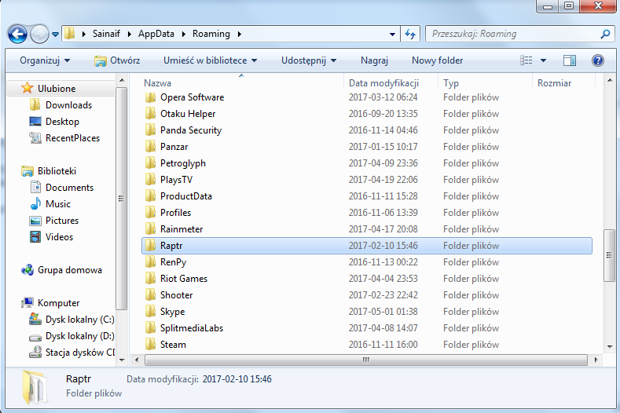Select the Otaku Helper folder icon
620x413 pixels.
[x=150, y=114]
